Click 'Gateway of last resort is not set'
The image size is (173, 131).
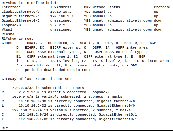tap(36, 79)
